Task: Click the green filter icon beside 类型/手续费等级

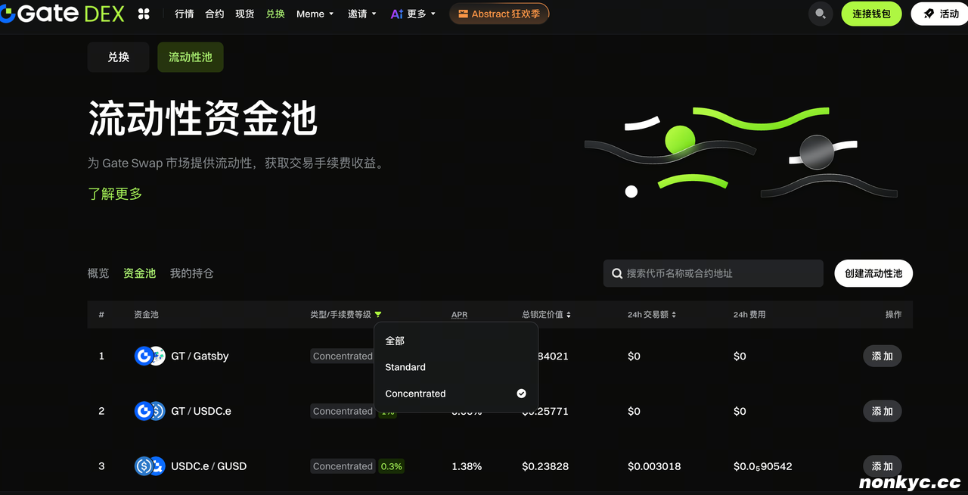Action: click(378, 315)
